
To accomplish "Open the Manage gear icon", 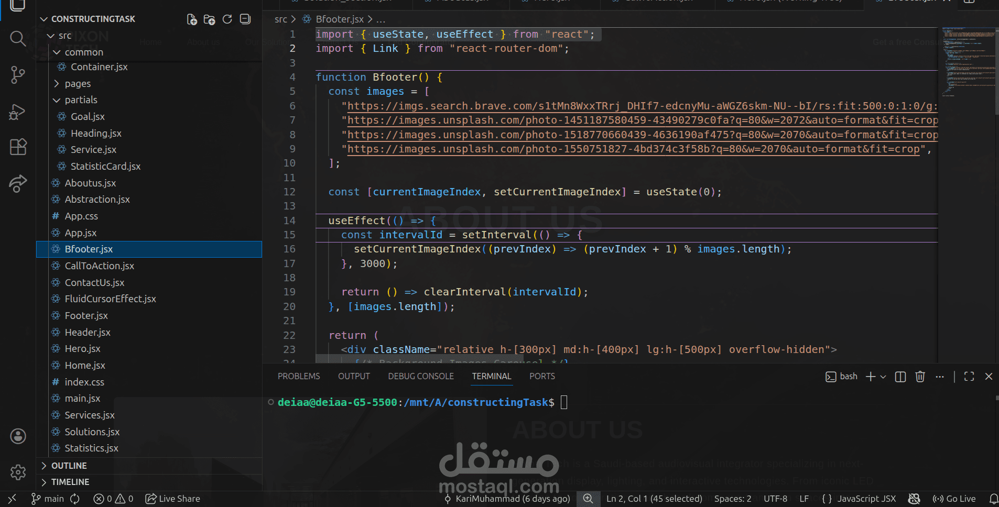I will coord(18,472).
